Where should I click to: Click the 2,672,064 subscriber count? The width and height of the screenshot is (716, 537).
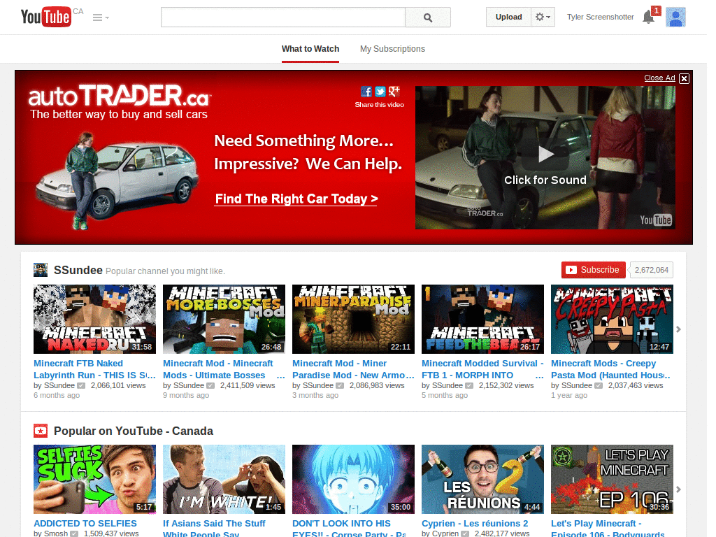(x=651, y=270)
